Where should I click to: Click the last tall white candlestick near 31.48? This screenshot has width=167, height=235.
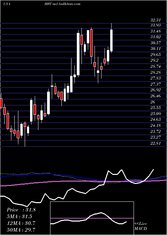click(111, 41)
